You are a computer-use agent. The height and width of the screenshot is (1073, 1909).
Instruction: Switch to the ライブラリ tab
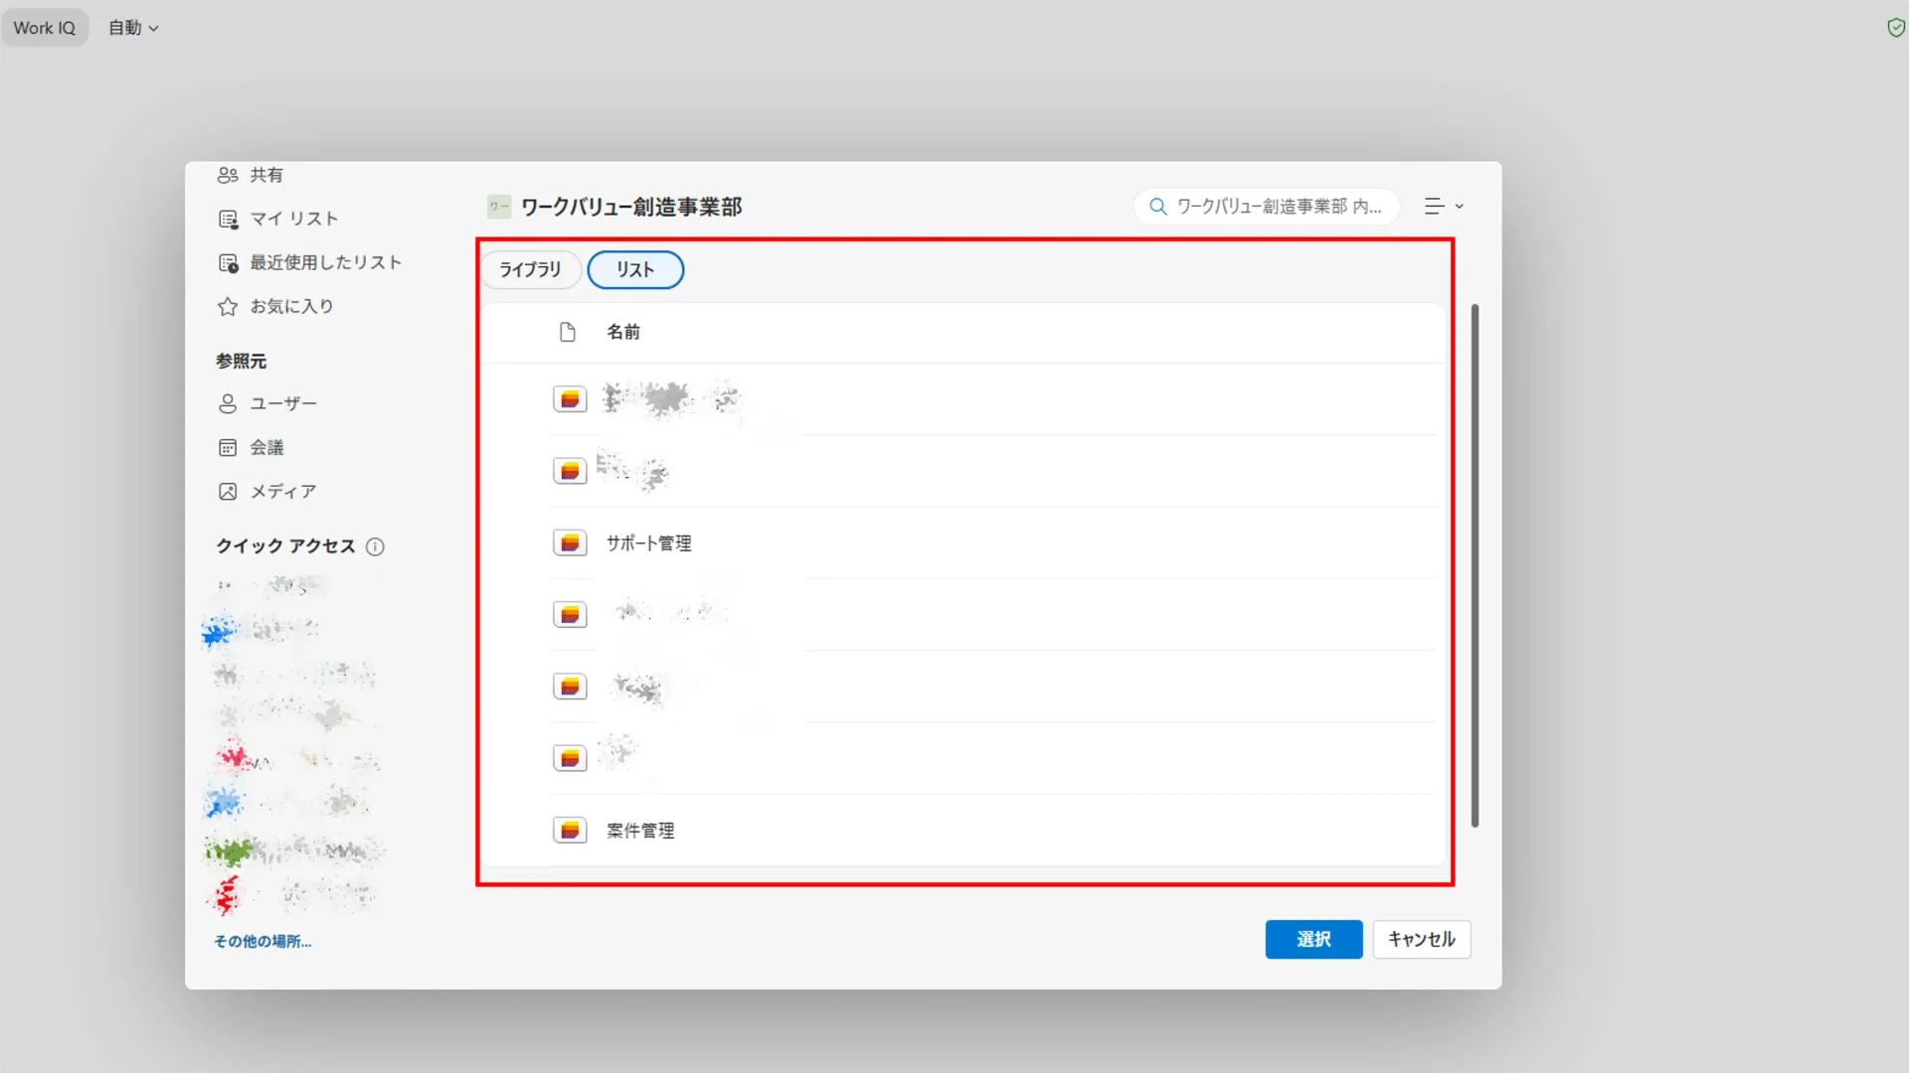(530, 269)
